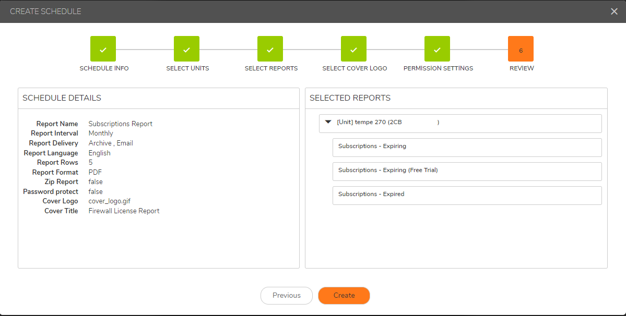Viewport: 626px width, 316px height.
Task: Go to the Select Units step icon
Action: coord(186,49)
